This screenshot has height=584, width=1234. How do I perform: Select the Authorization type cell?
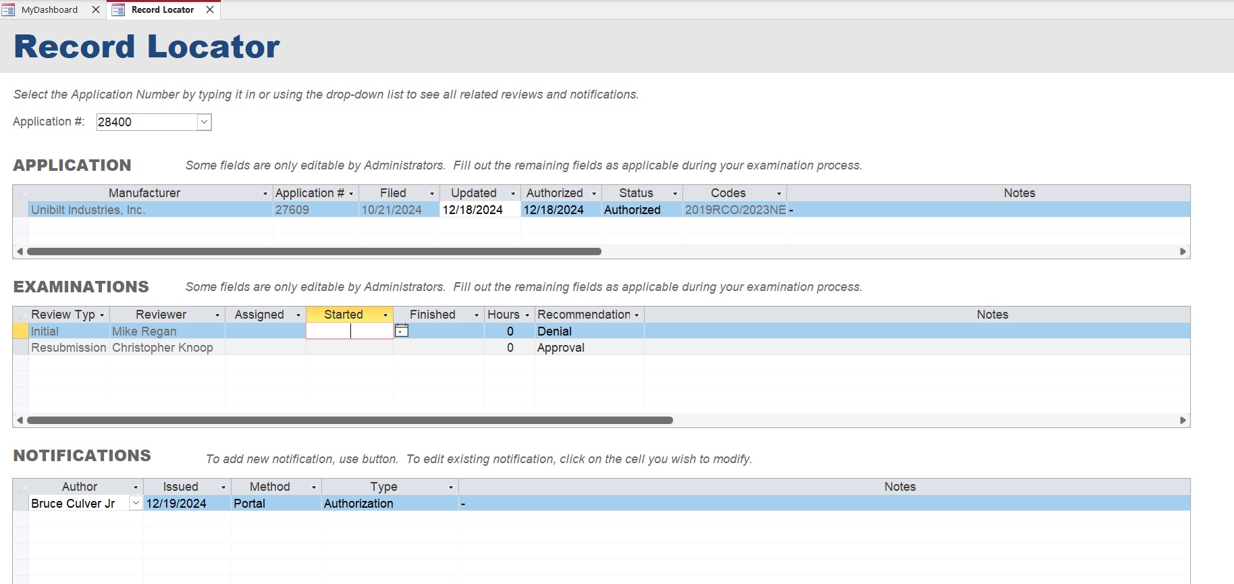[390, 504]
